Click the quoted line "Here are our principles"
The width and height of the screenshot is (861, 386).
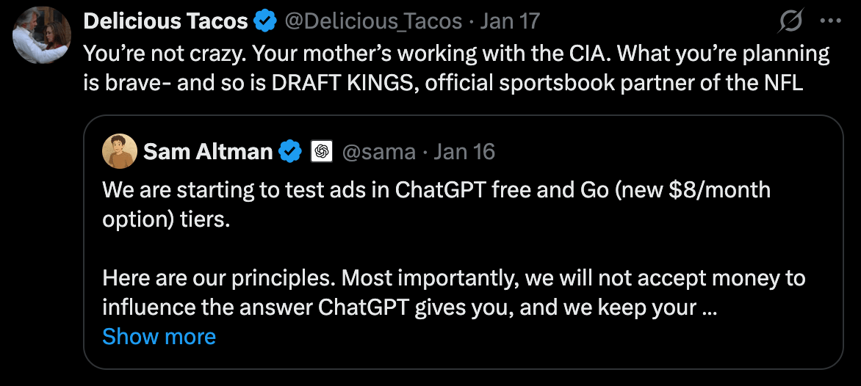point(453,278)
